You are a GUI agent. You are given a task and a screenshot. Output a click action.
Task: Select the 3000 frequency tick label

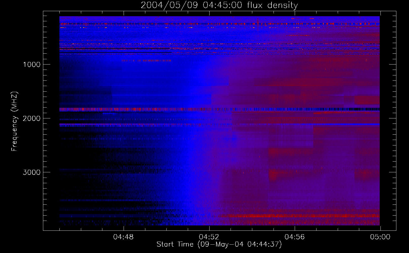[x=32, y=172]
